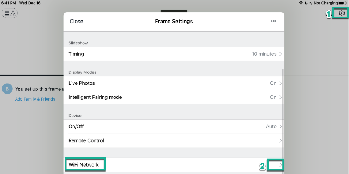Open Add Family & Friends link

click(35, 99)
